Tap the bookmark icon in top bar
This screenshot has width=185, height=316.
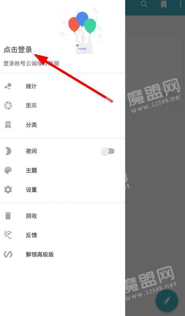pyautogui.click(x=164, y=4)
